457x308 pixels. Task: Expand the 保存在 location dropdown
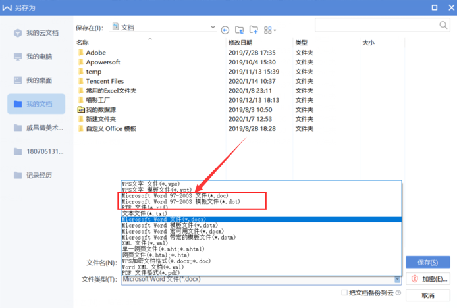213,28
